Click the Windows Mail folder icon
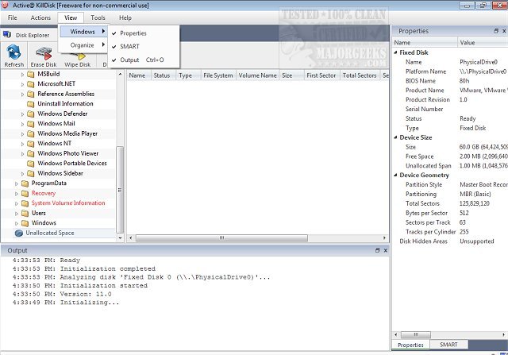The width and height of the screenshot is (508, 355). pyautogui.click(x=31, y=124)
